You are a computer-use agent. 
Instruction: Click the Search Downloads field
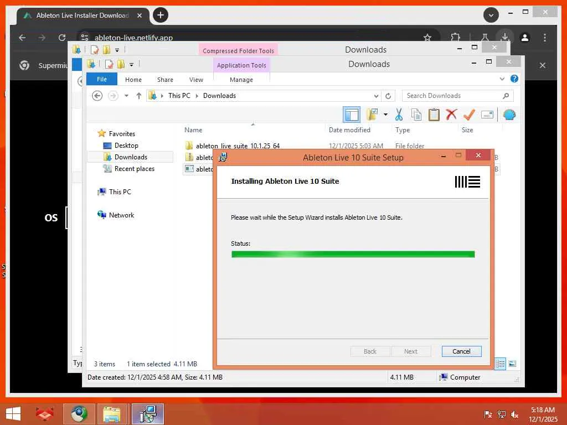pyautogui.click(x=457, y=96)
